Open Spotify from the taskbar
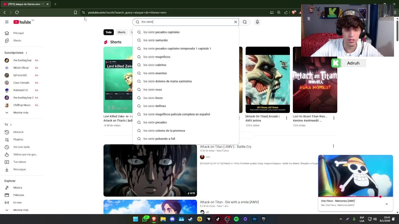399x224 pixels. (x=236, y=219)
